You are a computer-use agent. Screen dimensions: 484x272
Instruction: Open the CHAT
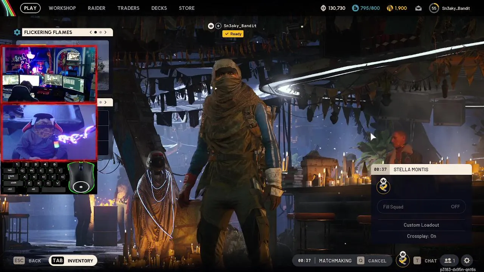[431, 261]
